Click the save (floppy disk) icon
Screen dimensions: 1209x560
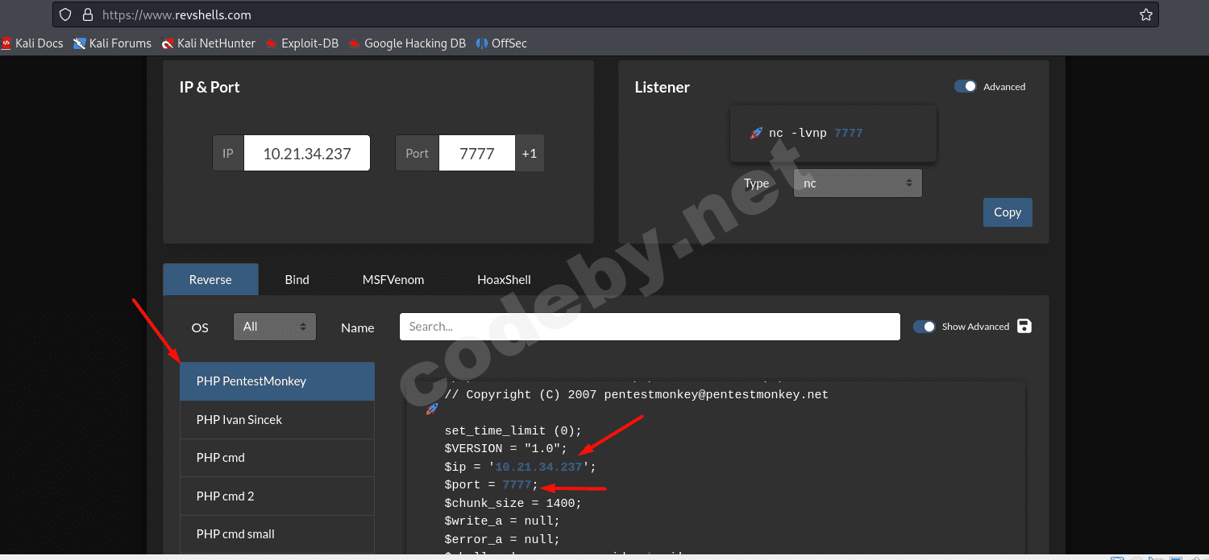tap(1024, 326)
